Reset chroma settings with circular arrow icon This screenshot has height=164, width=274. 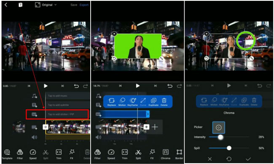(229, 159)
